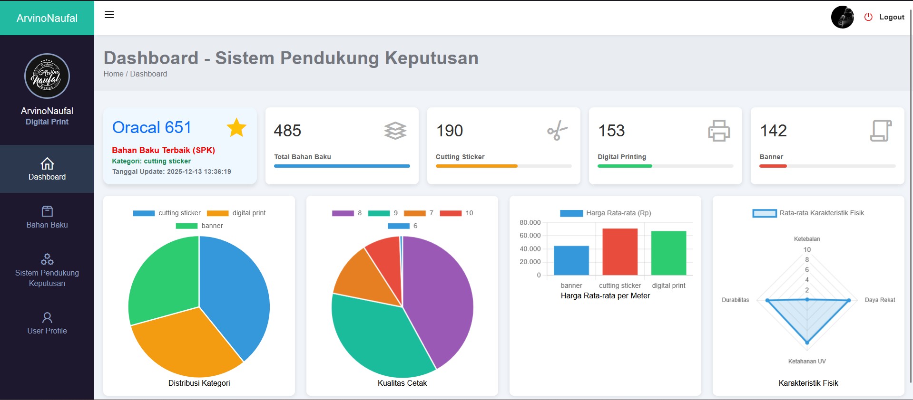
Task: Toggle cutting sticker legend in Distribusi Kategori
Action: (x=167, y=213)
